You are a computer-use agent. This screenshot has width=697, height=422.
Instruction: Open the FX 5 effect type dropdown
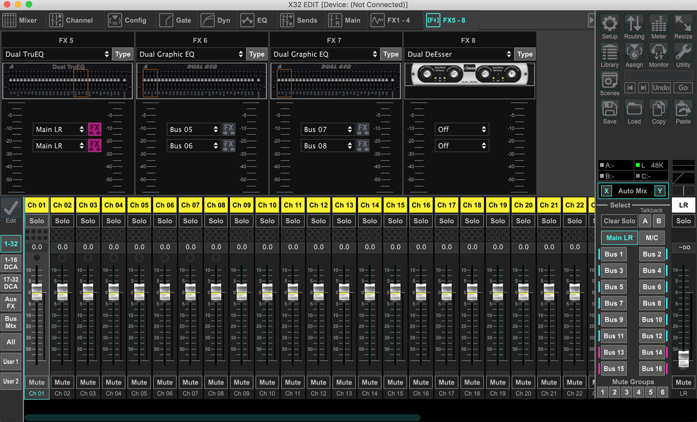point(57,54)
